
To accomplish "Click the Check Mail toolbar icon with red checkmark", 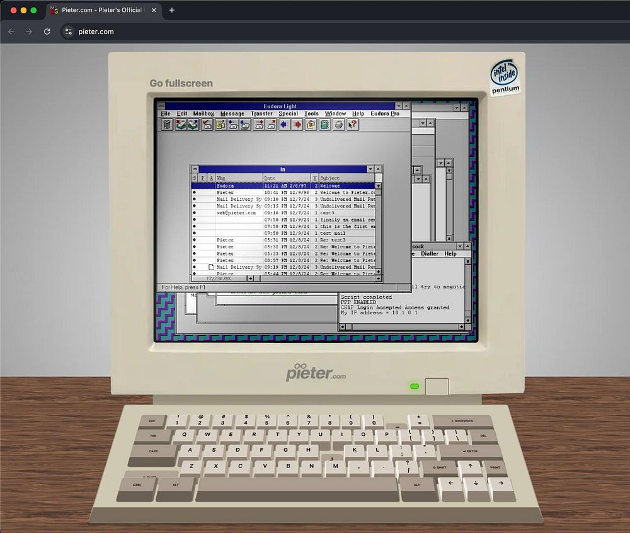I will pyautogui.click(x=207, y=125).
